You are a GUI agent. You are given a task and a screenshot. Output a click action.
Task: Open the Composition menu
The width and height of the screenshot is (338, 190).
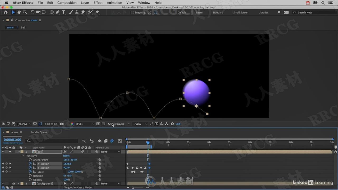click(x=67, y=3)
